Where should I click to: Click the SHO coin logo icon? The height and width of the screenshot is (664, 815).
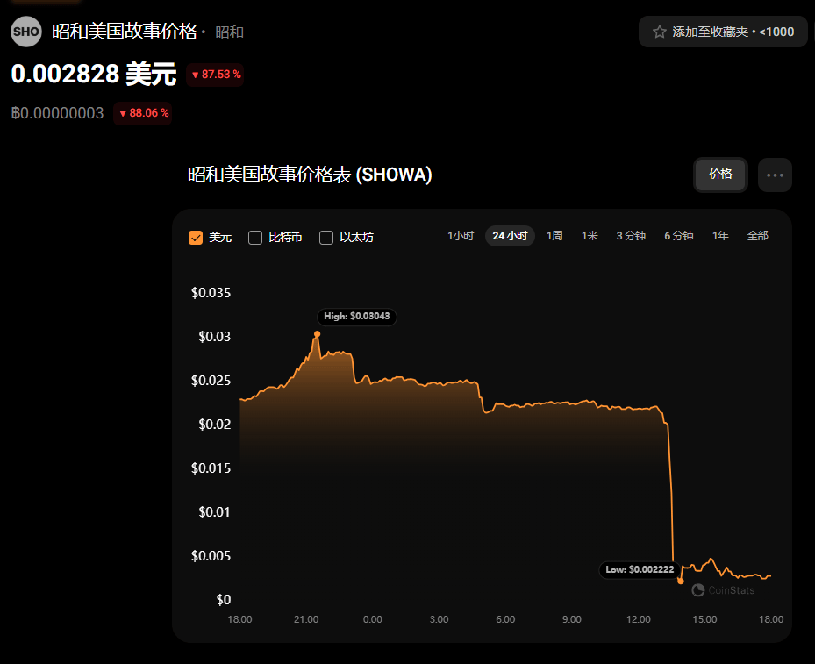26,32
